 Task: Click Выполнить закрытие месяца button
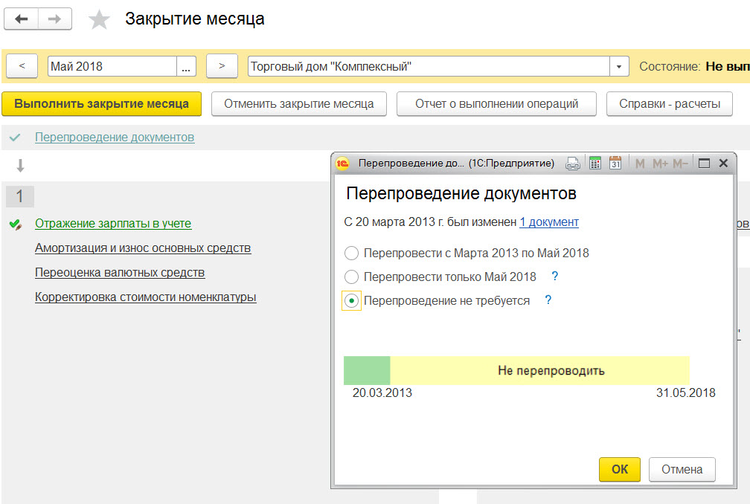tap(101, 103)
